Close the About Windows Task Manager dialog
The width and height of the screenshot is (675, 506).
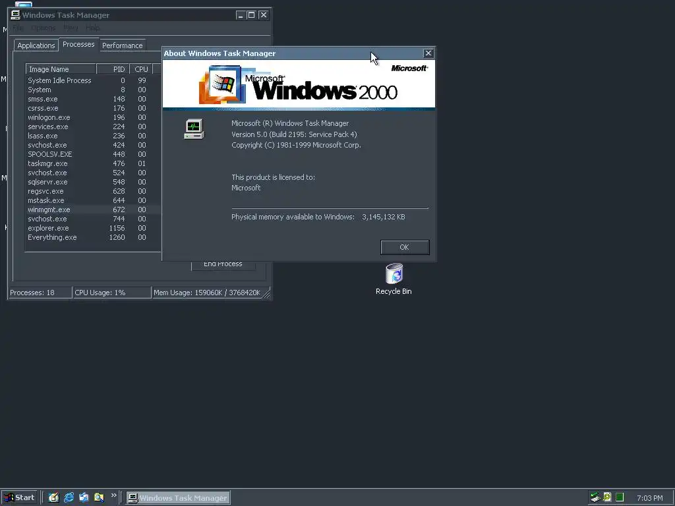pos(428,53)
